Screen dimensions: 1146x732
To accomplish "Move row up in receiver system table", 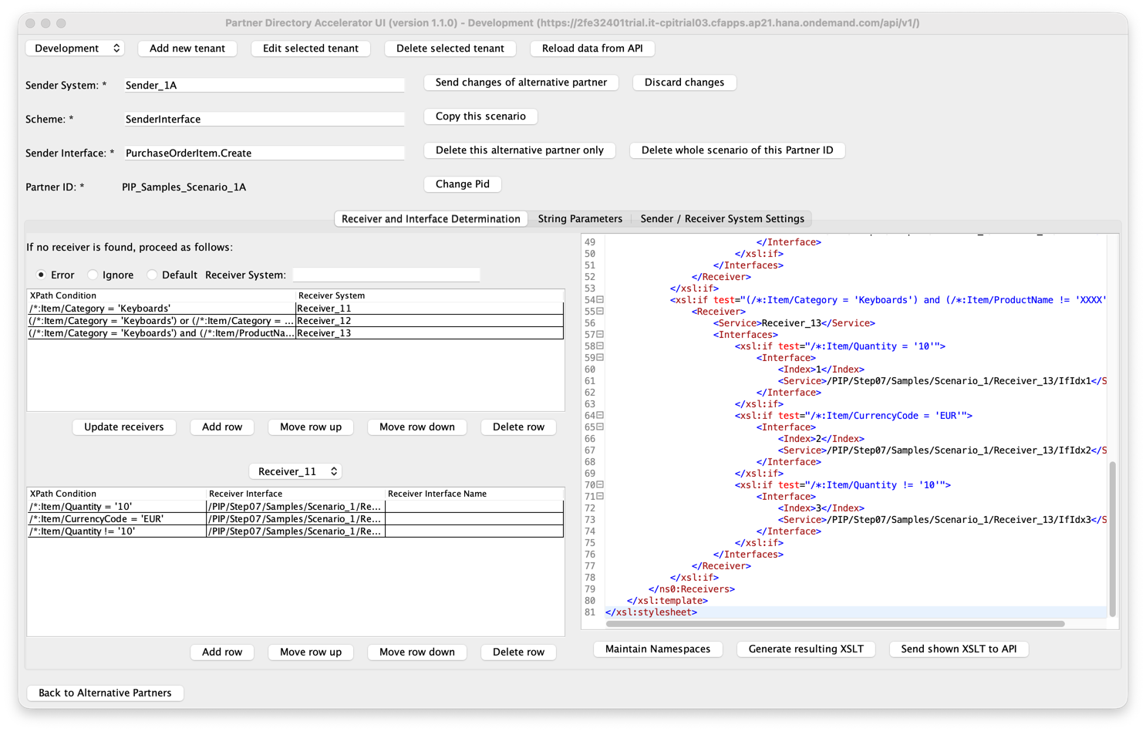I will (x=311, y=427).
